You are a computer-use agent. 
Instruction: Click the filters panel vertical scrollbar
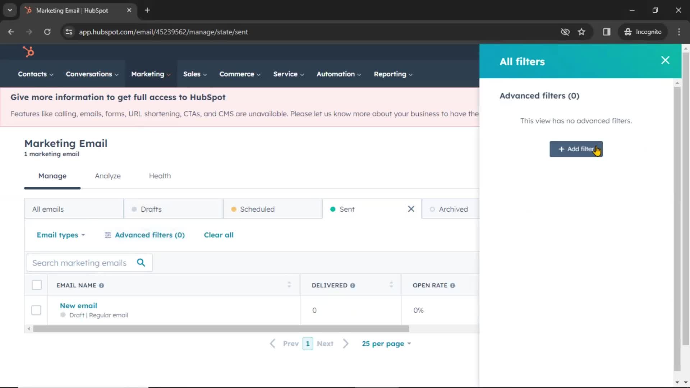(677, 228)
